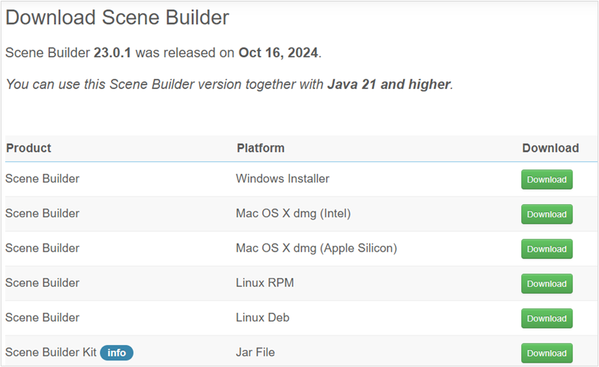This screenshot has width=599, height=367.
Task: Select the 'Mac OS X dmg (Apple Silicon)' text
Action: [x=316, y=248]
